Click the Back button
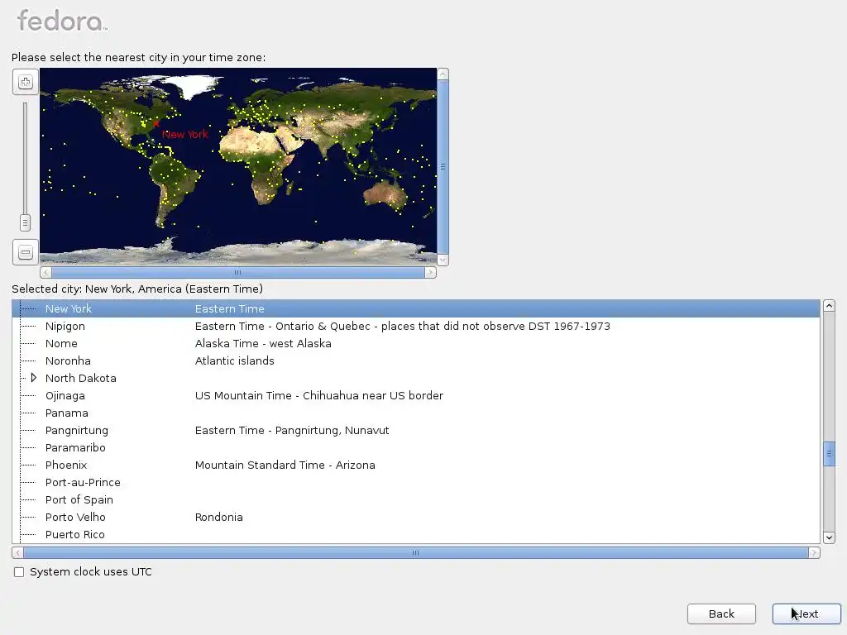This screenshot has width=847, height=635. 721,614
